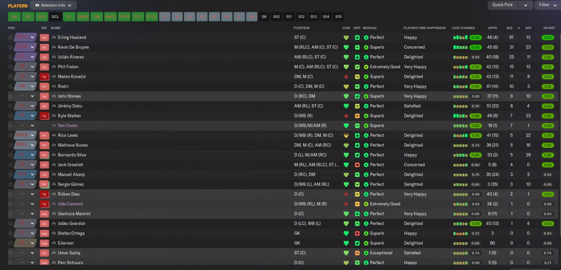Click Rico Lewis's condition heart icon

pyautogui.click(x=346, y=136)
